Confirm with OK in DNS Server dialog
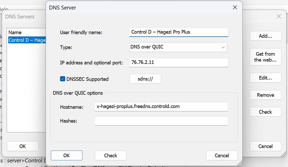The image size is (288, 167). click(66, 155)
